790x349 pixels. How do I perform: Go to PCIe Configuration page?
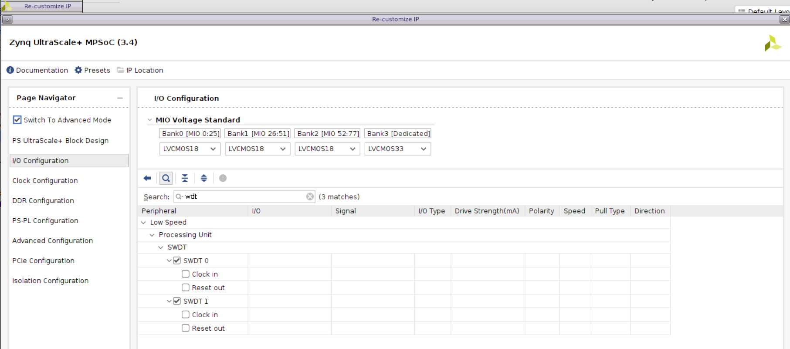(43, 261)
